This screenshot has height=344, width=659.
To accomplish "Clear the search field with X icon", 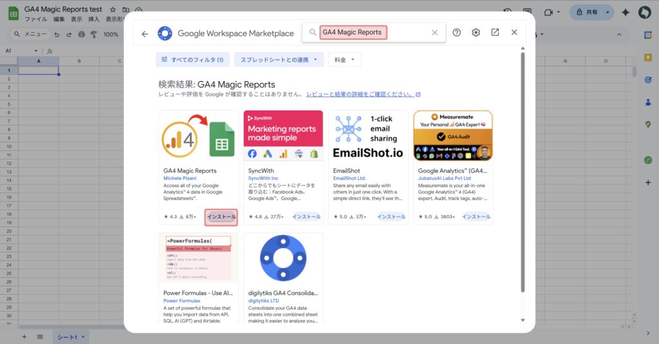I will [434, 33].
